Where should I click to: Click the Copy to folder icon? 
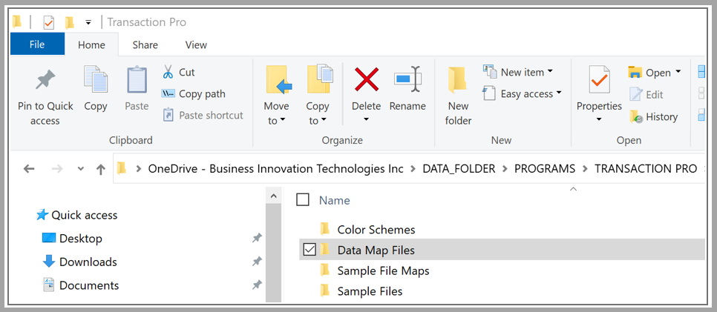tap(321, 79)
